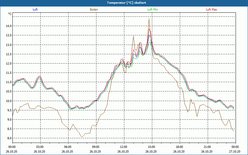This screenshot has width=248, height=155.
Task: Click the 15:00 time axis label
Action: 152,147
